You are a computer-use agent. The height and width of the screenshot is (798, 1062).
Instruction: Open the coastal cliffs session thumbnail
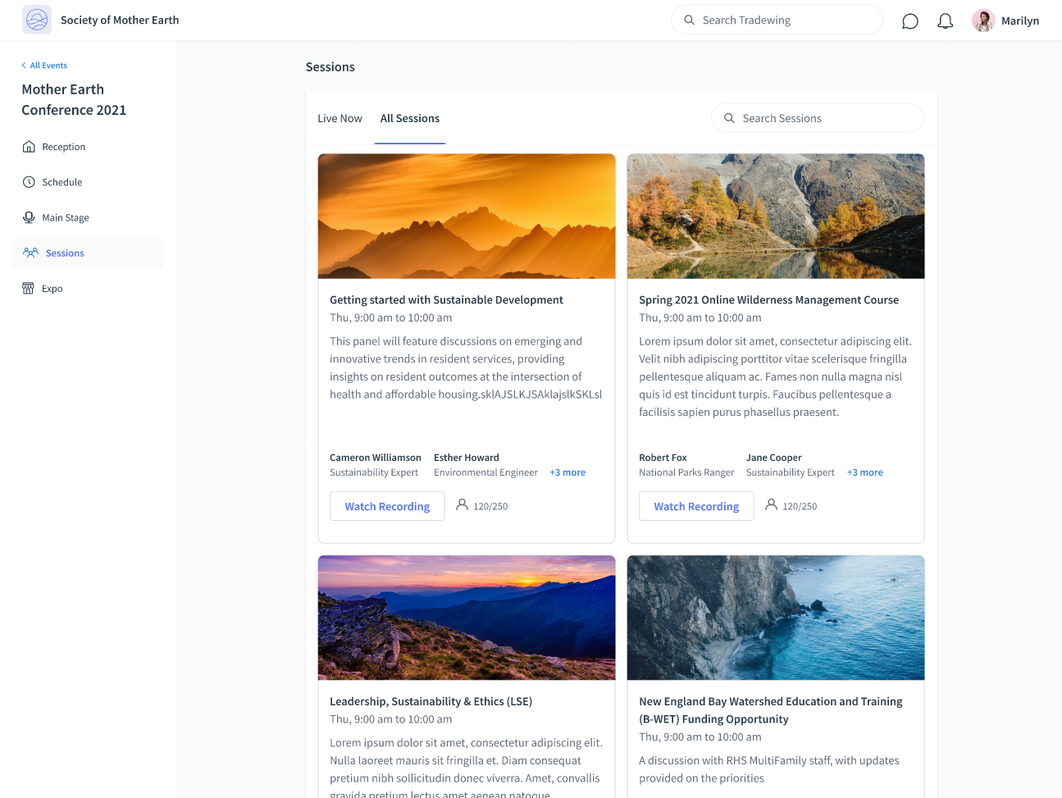point(776,618)
